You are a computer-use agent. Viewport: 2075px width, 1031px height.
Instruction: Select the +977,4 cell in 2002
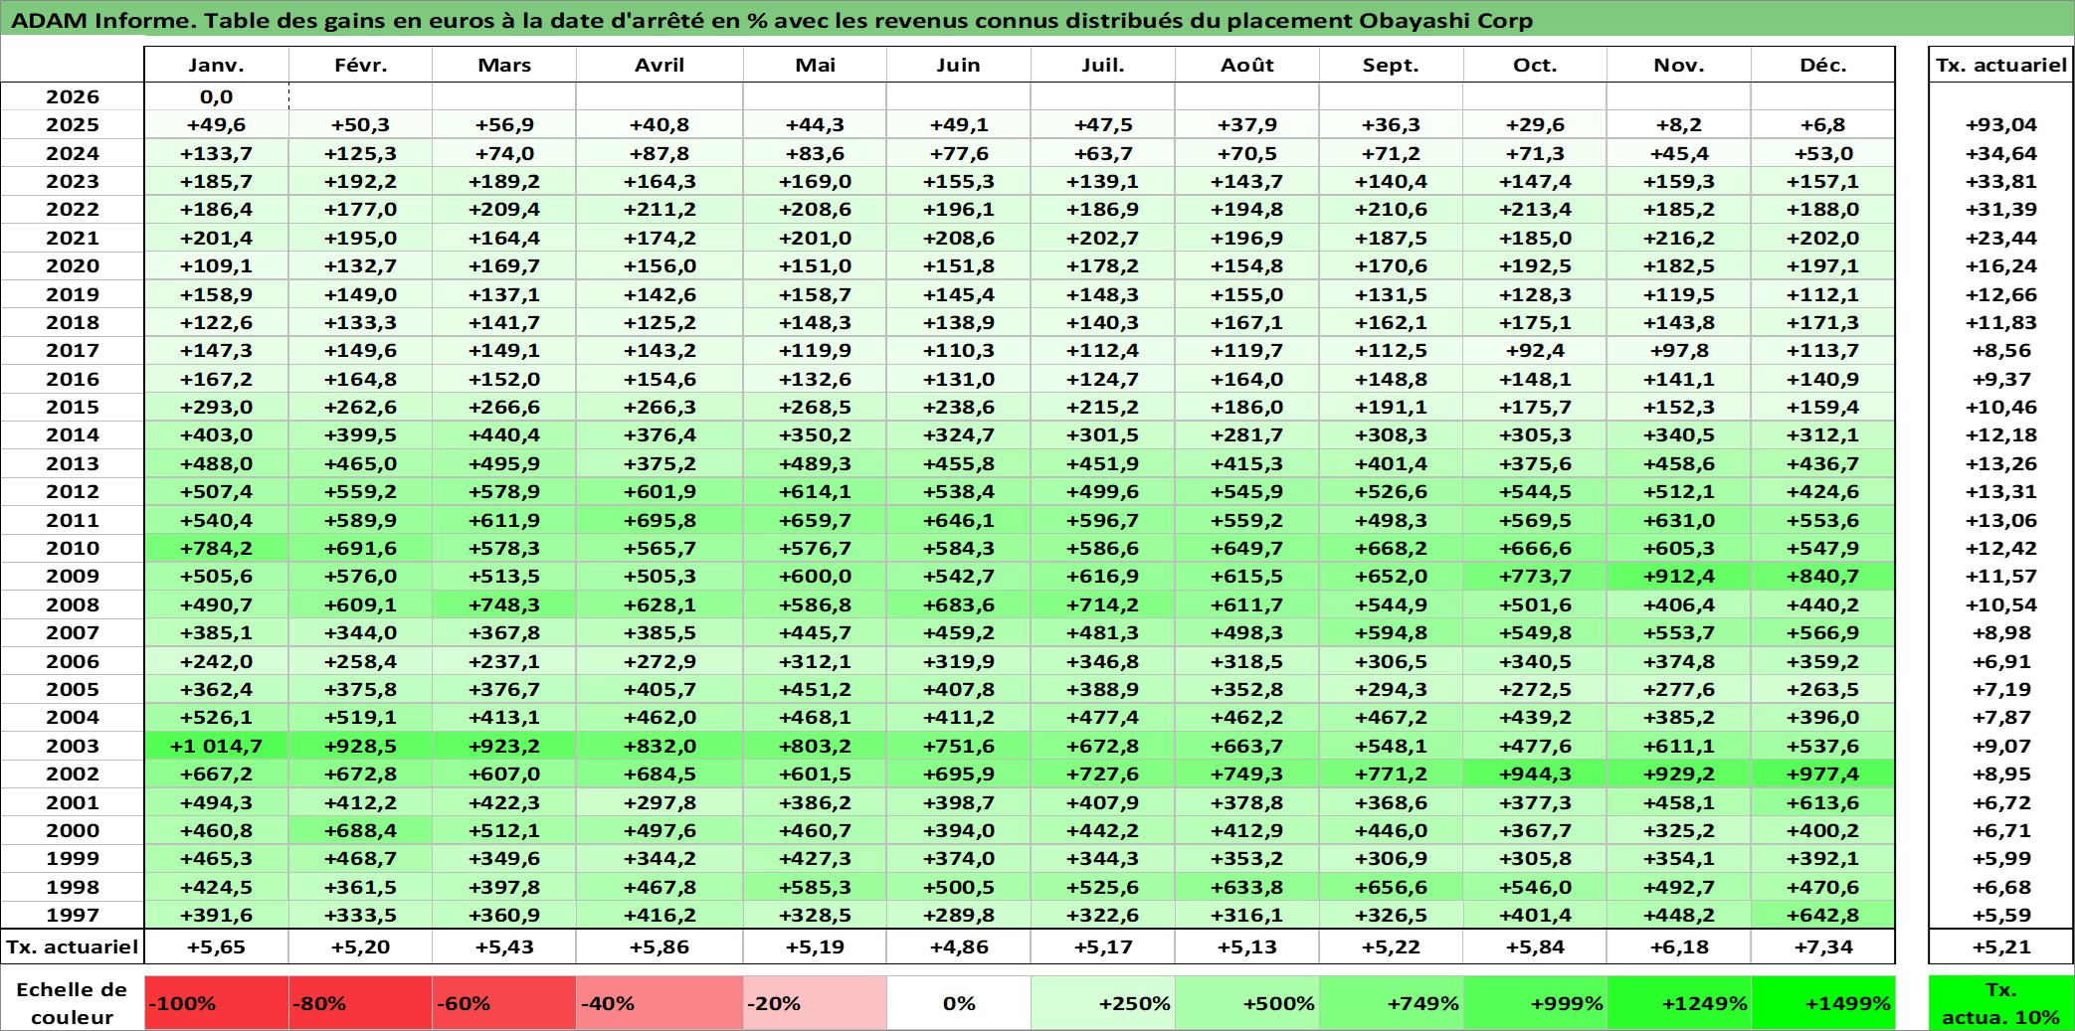(x=1823, y=773)
